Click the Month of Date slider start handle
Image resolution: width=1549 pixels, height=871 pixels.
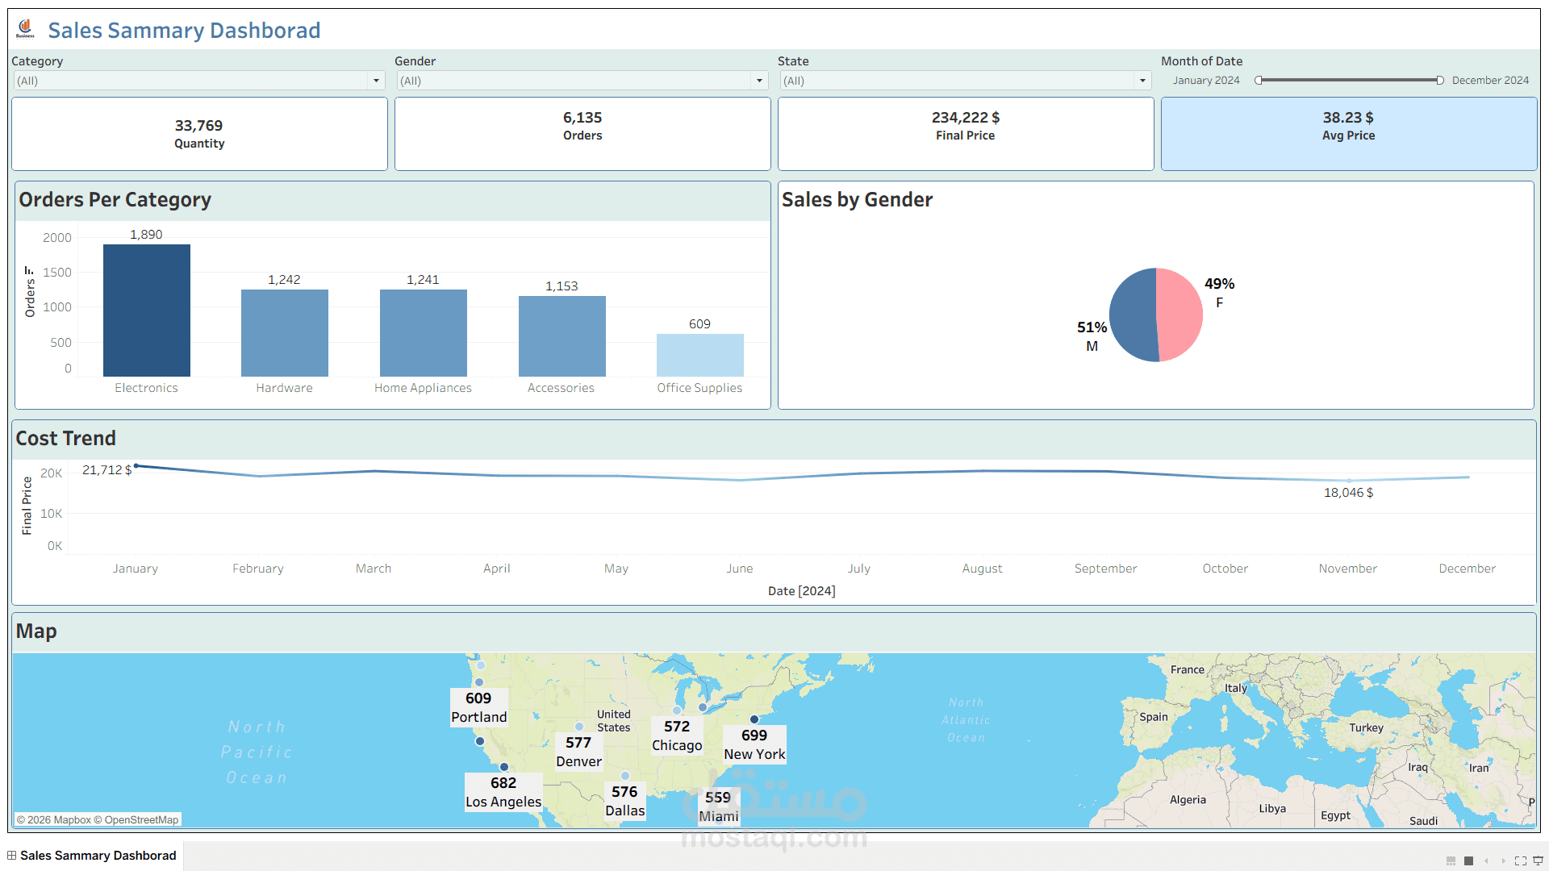(1259, 81)
